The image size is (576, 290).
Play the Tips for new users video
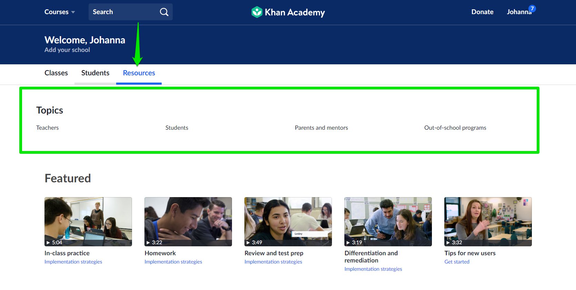coord(488,222)
